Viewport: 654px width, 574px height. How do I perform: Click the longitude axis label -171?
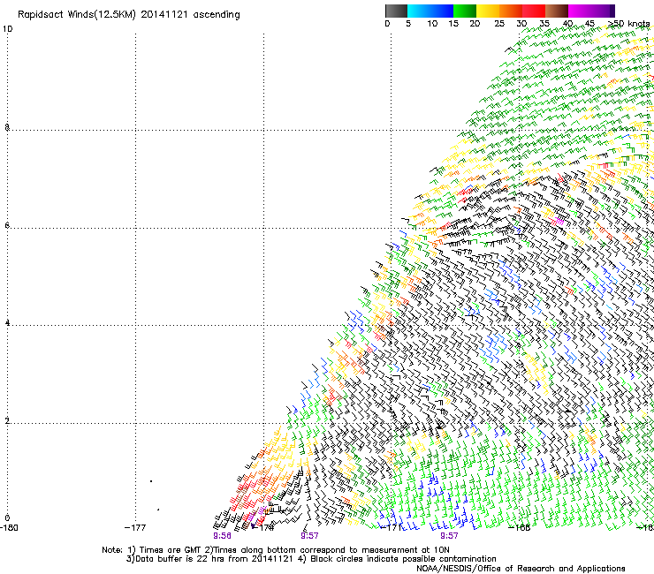pyautogui.click(x=392, y=528)
